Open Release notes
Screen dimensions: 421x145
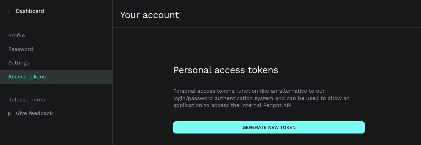[x=27, y=100]
